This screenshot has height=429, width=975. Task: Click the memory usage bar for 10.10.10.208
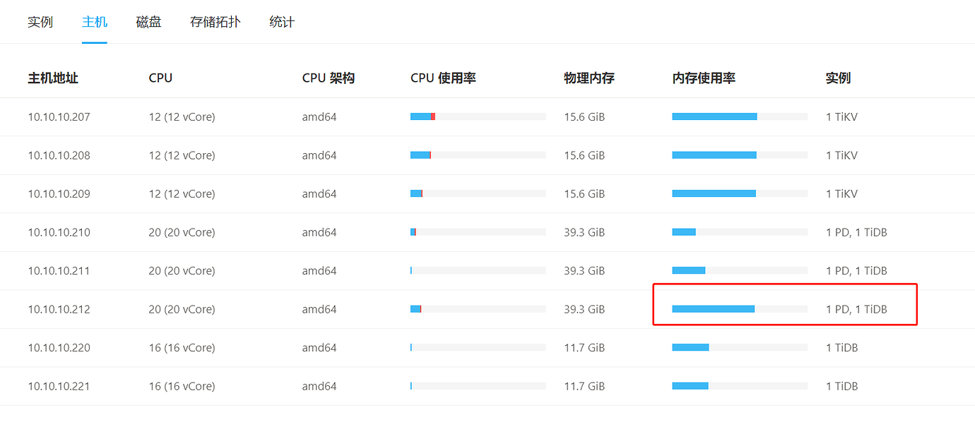click(740, 155)
